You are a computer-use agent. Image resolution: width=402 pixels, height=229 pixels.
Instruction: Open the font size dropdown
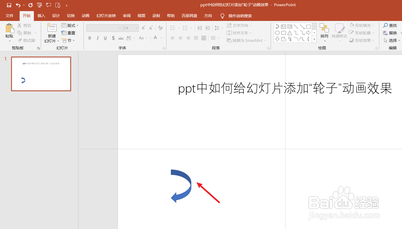(x=136, y=28)
